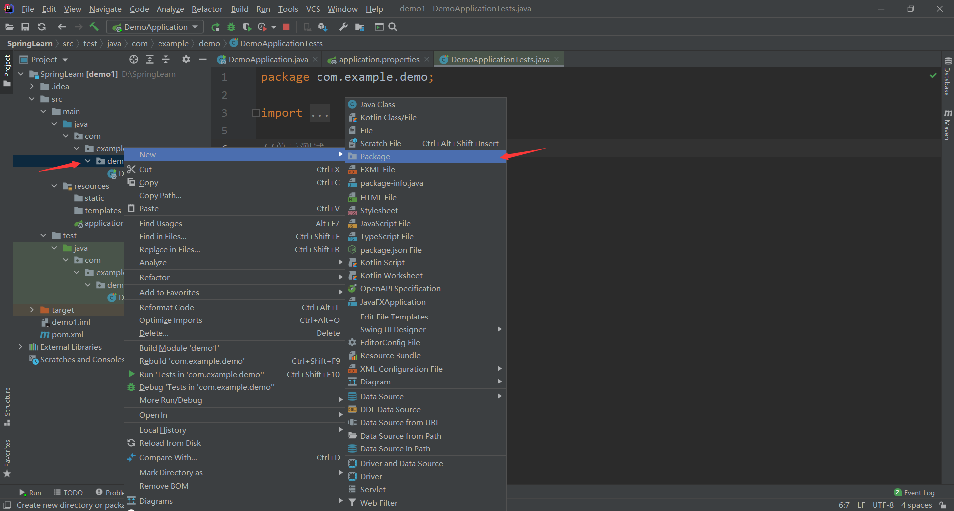Hide the Project panel with minus icon
The image size is (954, 511).
tap(202, 59)
